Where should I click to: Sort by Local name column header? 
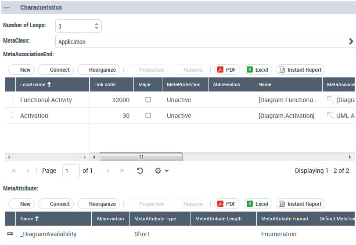pos(36,84)
